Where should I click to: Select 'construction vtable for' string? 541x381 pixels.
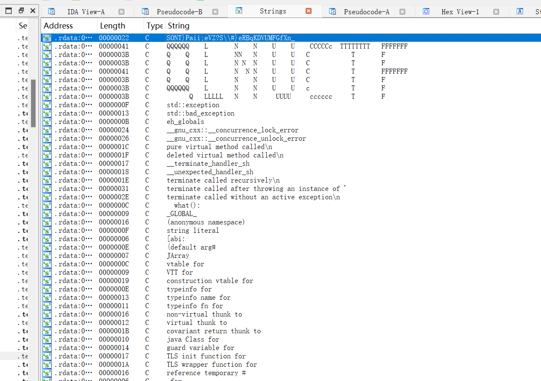[x=210, y=281]
